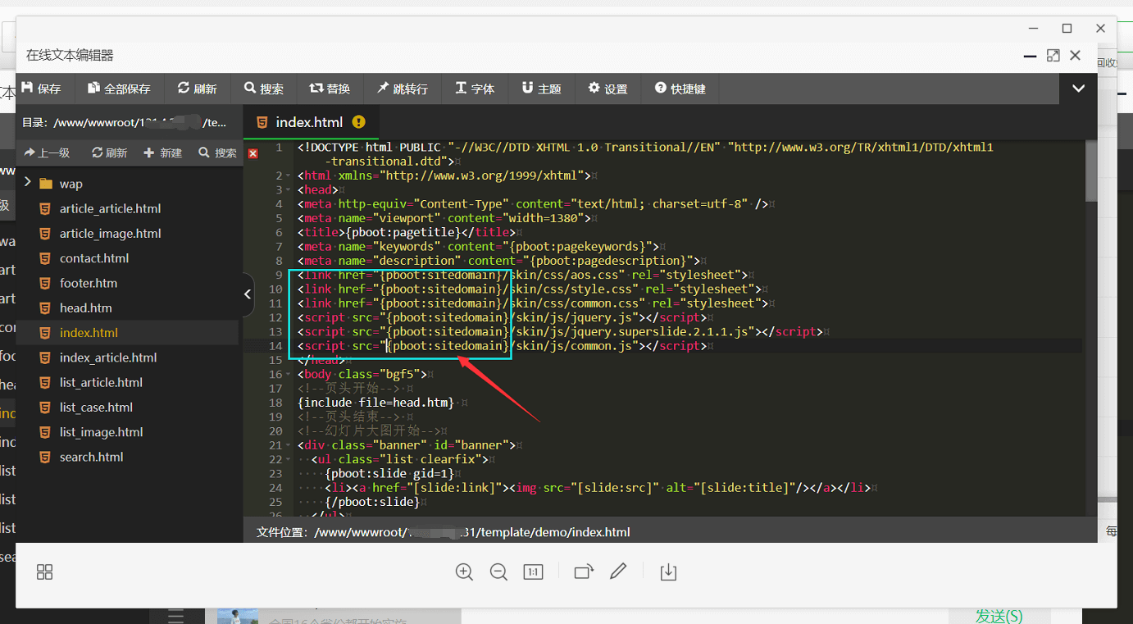Switch to index.html editor tab
The width and height of the screenshot is (1133, 624).
[309, 122]
